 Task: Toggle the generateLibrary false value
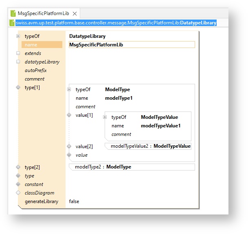click(x=74, y=201)
